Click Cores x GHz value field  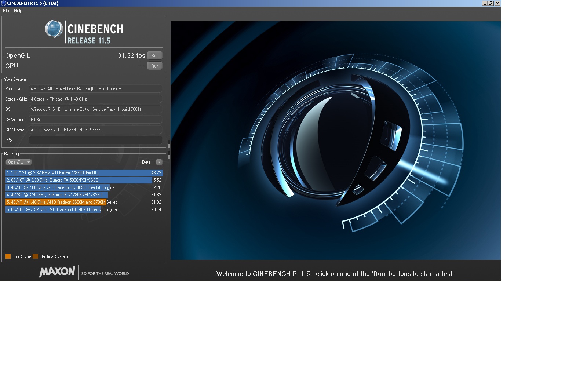pyautogui.click(x=95, y=99)
